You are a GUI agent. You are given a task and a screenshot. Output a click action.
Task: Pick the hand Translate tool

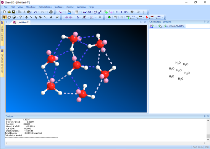click(x=9, y=17)
